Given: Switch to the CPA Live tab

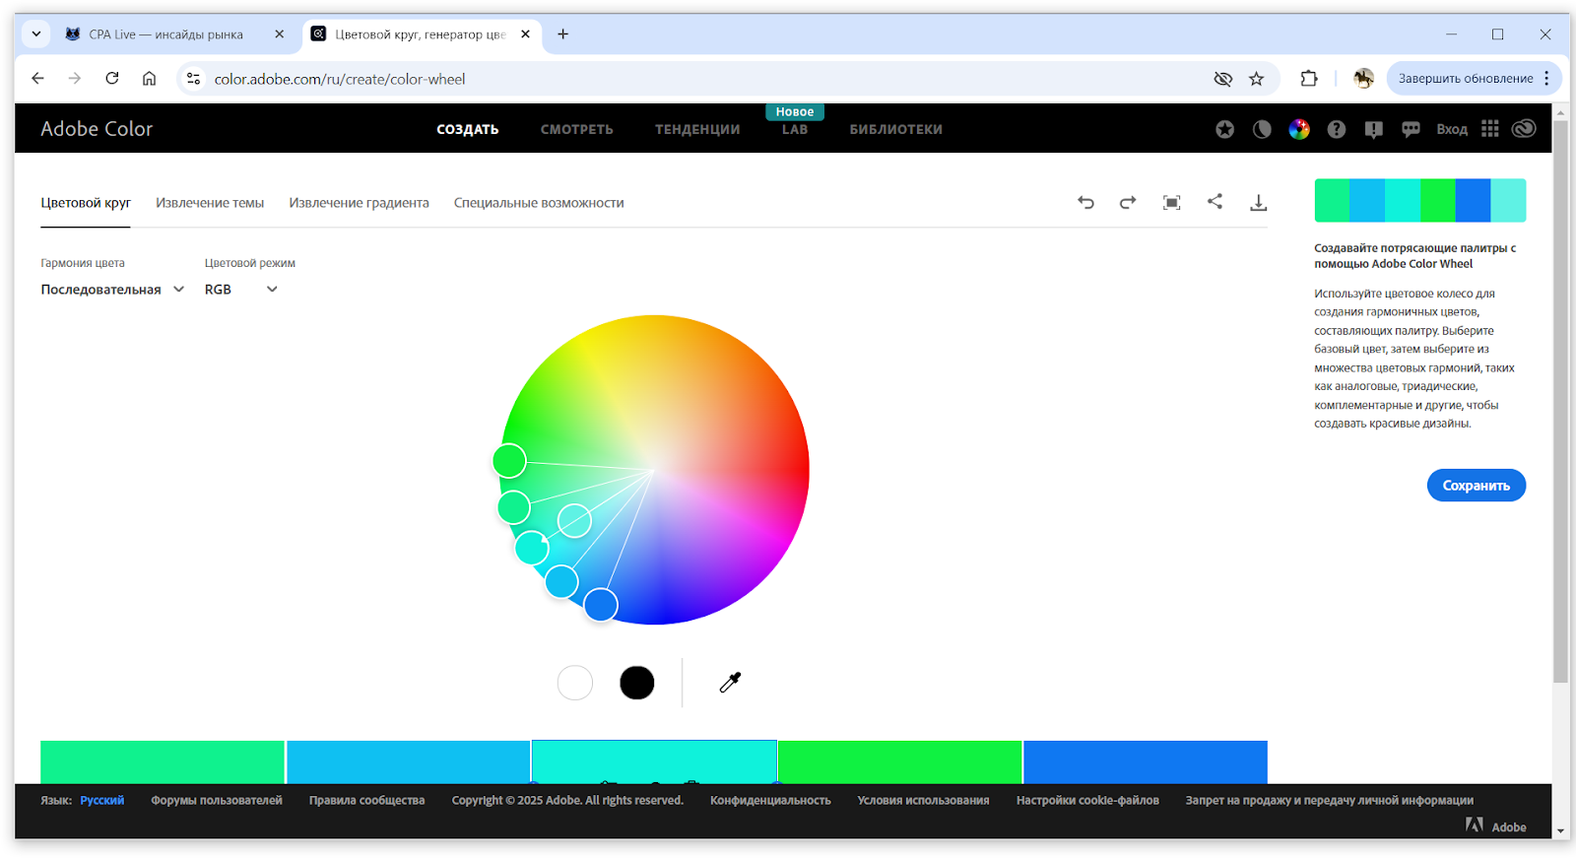Looking at the screenshot, I should click(x=175, y=33).
